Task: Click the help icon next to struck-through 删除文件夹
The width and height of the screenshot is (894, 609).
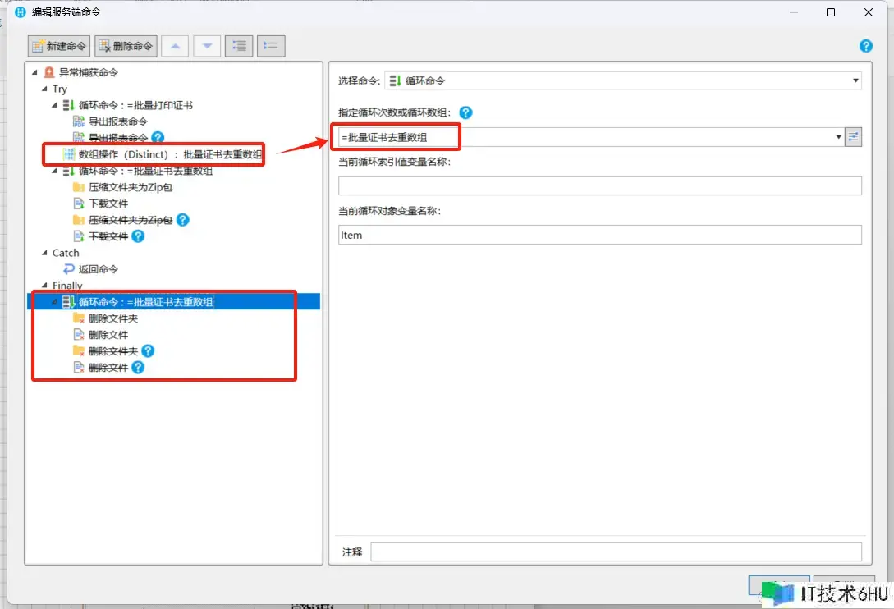Action: point(149,351)
